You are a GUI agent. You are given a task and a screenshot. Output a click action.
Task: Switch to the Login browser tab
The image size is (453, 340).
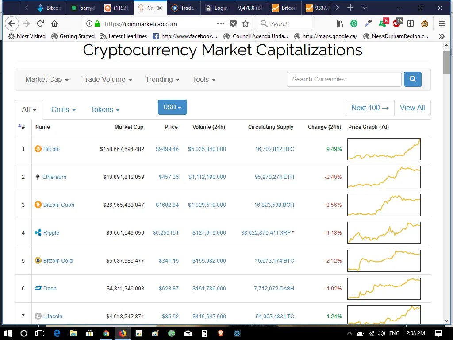click(218, 8)
